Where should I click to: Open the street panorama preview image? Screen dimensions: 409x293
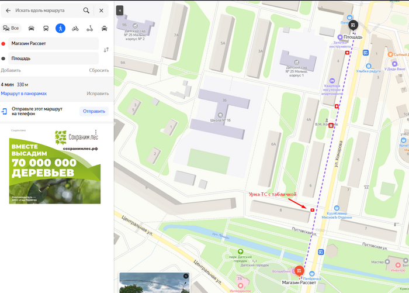[x=154, y=283]
